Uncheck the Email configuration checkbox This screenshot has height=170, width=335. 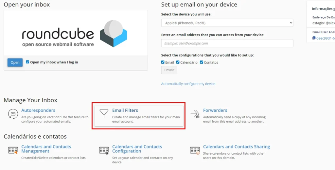click(x=163, y=62)
